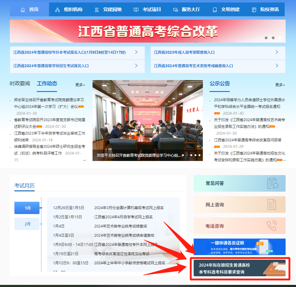The image size is (296, 287).
Task: Click the conference room news photo
Action: 148,121
